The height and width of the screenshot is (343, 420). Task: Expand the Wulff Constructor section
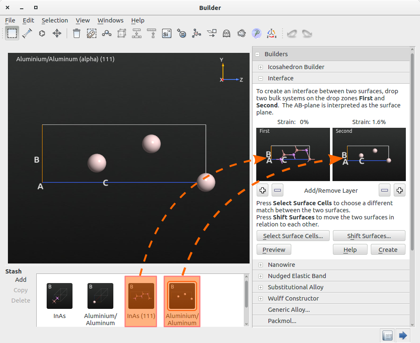click(x=260, y=298)
